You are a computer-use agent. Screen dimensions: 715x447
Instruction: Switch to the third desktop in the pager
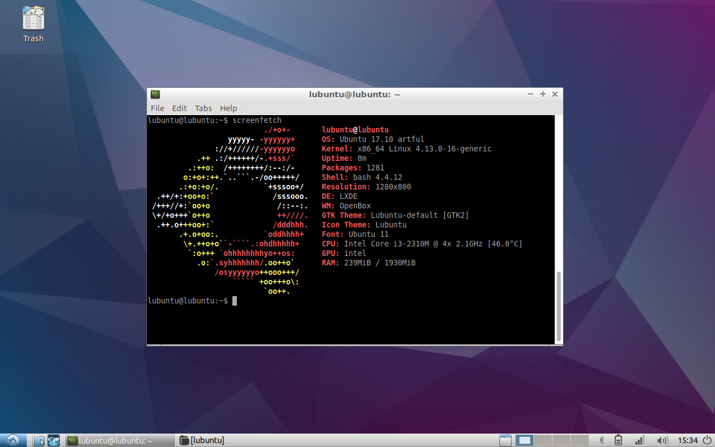[560, 440]
